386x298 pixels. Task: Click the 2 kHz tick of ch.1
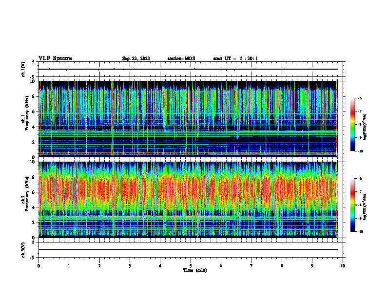click(x=34, y=142)
